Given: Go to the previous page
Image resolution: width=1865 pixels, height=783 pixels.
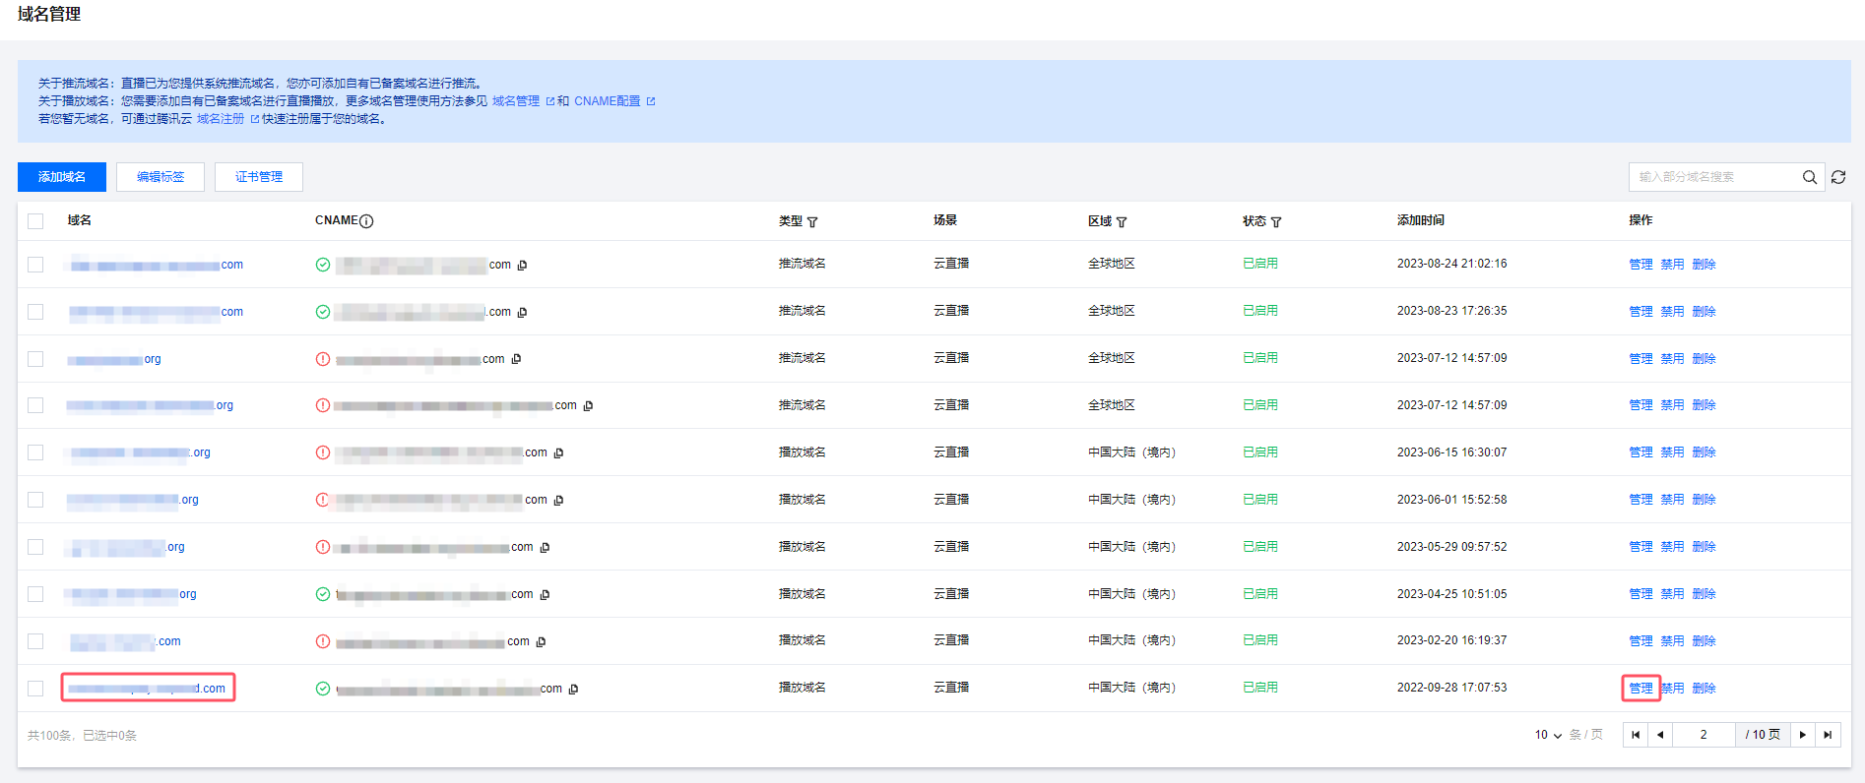Looking at the screenshot, I should tap(1660, 735).
